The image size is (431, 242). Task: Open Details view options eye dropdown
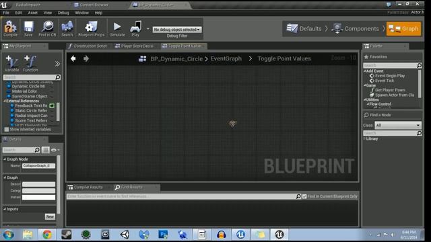[x=55, y=150]
